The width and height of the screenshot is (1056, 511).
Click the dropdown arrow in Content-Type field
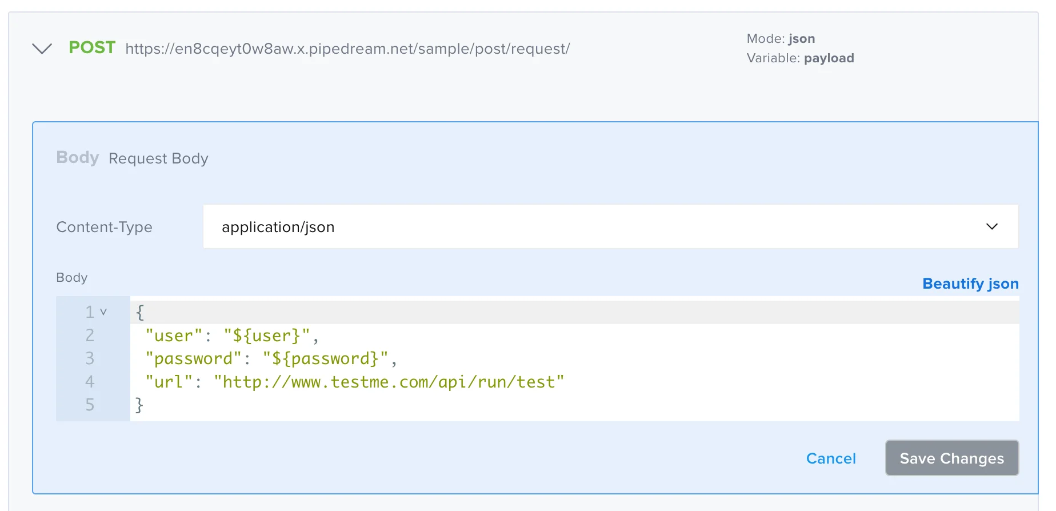click(x=991, y=227)
